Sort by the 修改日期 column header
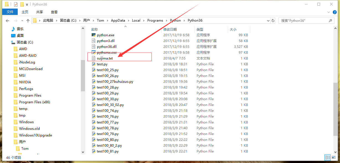Viewport: 340px width, 163px height. pyautogui.click(x=170, y=29)
